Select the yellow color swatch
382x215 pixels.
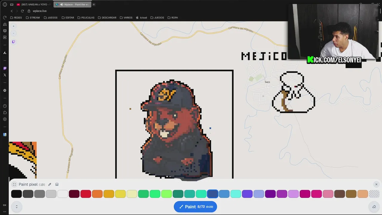pyautogui.click(x=120, y=194)
